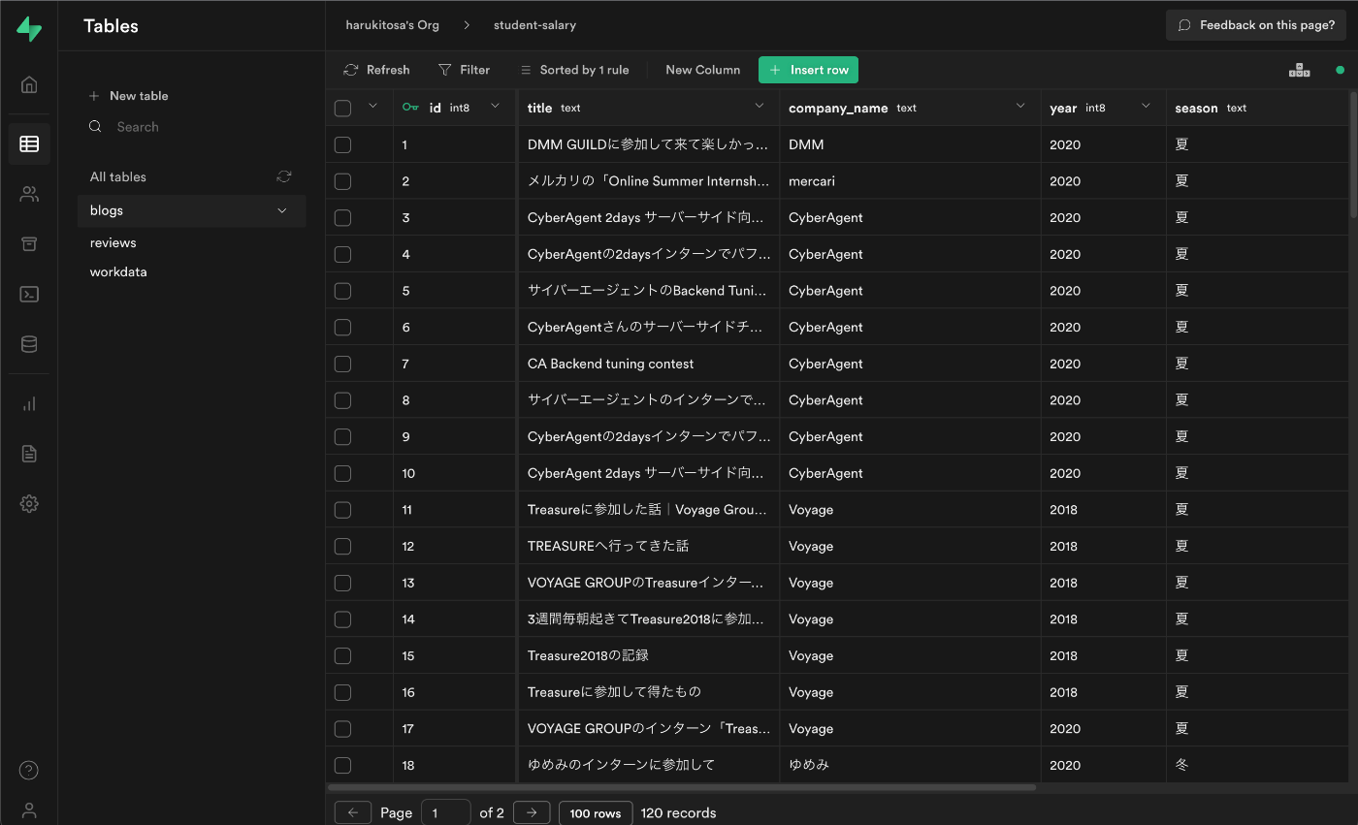Open the company_name column menu chevron

[1020, 106]
